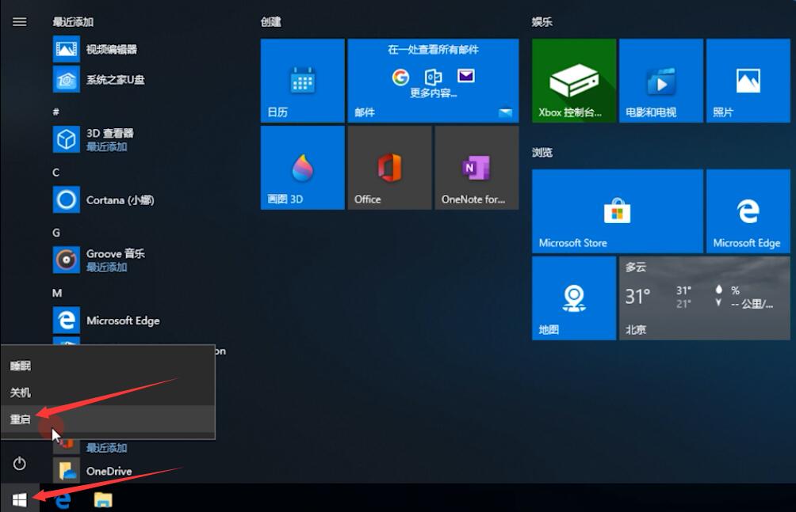Click the Windows Start button

pos(20,499)
